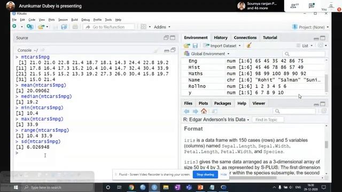
Task: Open the Project: (None) menu
Action: click(310, 27)
